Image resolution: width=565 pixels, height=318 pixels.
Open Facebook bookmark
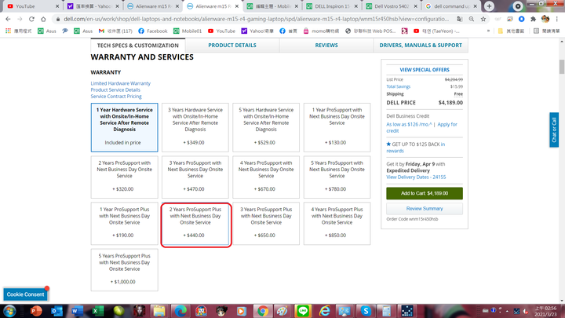pos(153,31)
